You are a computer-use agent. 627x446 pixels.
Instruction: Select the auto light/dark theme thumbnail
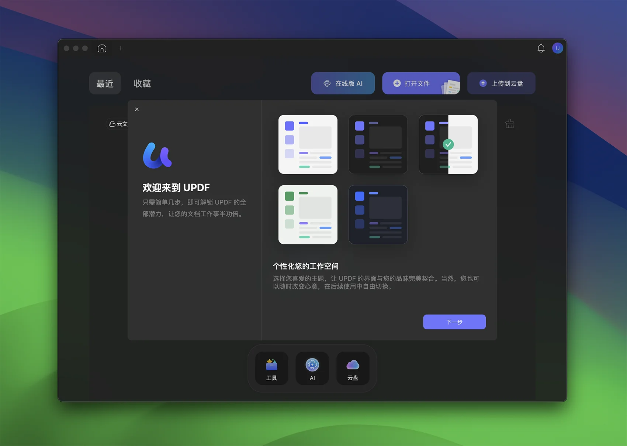tap(448, 144)
